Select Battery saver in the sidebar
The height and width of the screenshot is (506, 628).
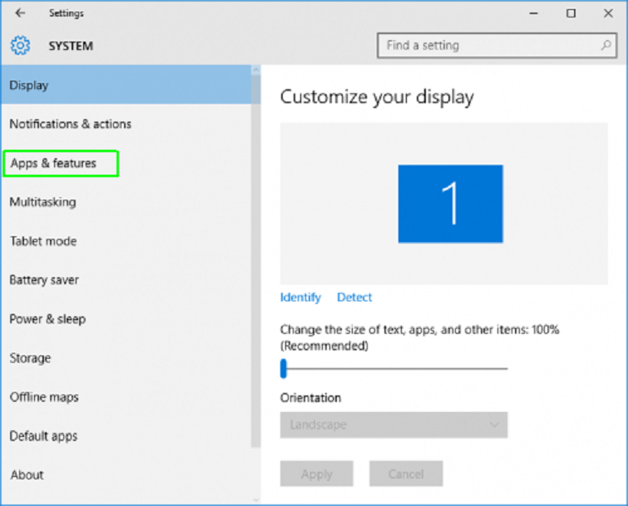point(44,280)
